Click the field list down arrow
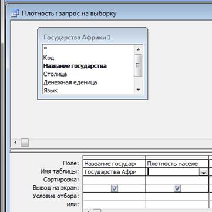 click(138, 90)
